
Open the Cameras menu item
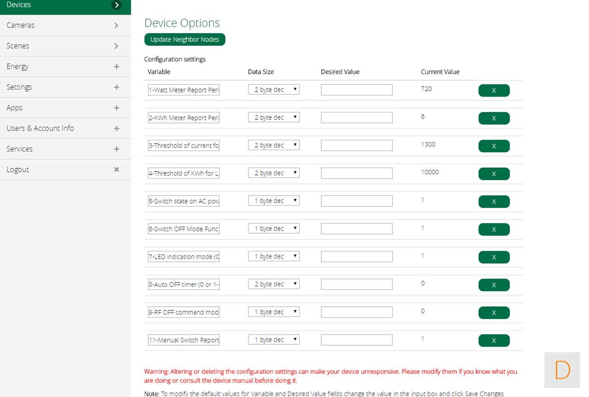[x=65, y=25]
